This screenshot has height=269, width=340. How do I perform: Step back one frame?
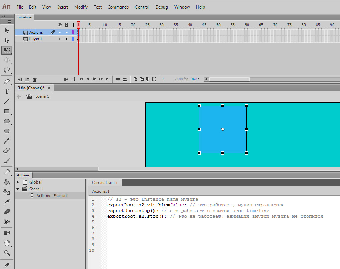point(88,79)
